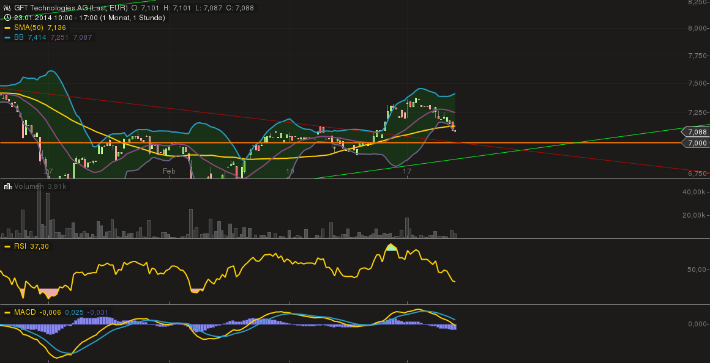Click the candlestick chart type icon
This screenshot has width=710, height=363.
point(7,9)
